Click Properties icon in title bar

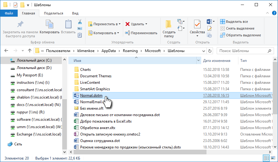click(x=15, y=5)
